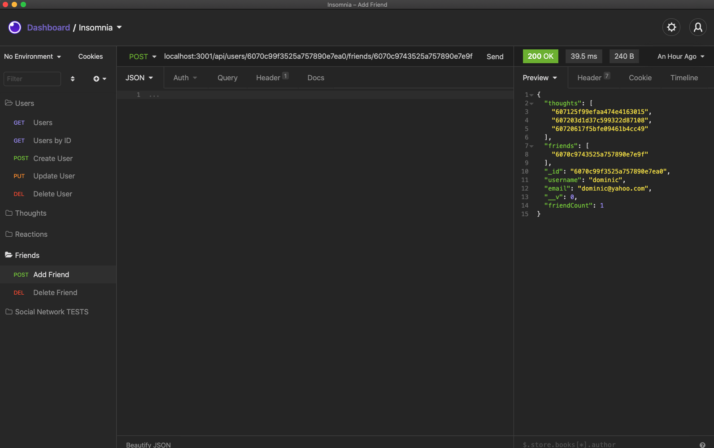Collapse line 1 of the JSON response
This screenshot has height=448, width=714.
pyautogui.click(x=532, y=95)
